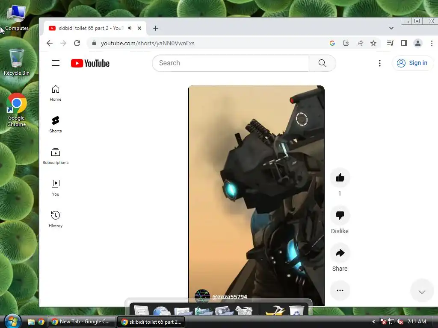Screen dimensions: 438x328
Task: Like this Short with thumbs up
Action: pos(340,178)
